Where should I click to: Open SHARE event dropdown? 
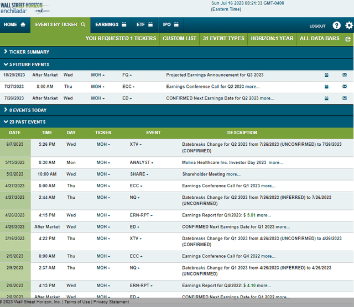(139, 174)
